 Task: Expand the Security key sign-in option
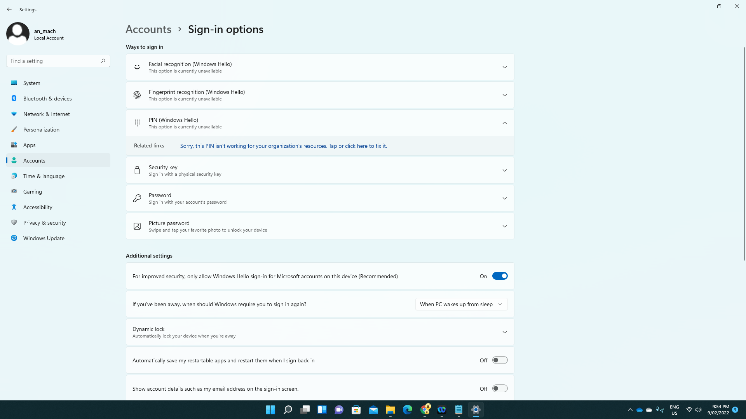pyautogui.click(x=505, y=170)
